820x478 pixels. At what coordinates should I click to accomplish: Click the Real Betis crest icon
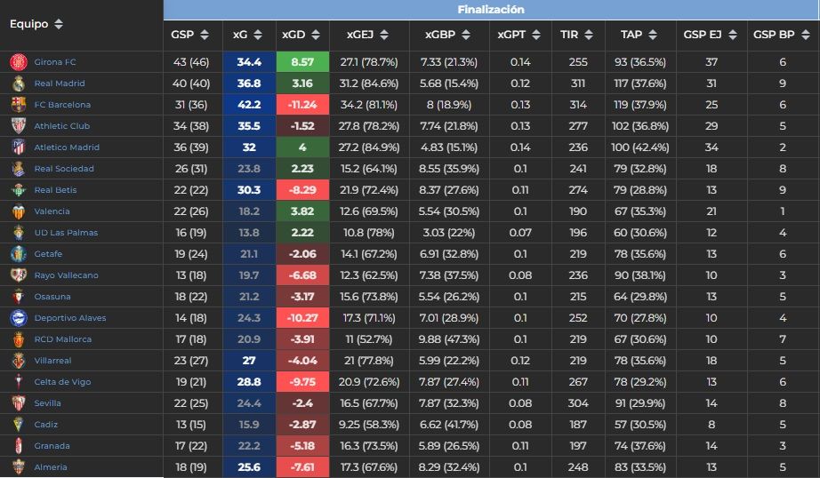18,190
